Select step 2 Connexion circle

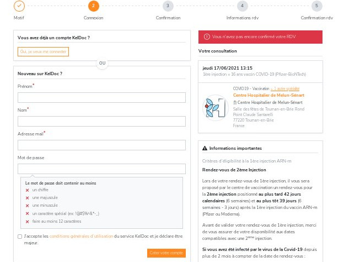[x=94, y=6]
